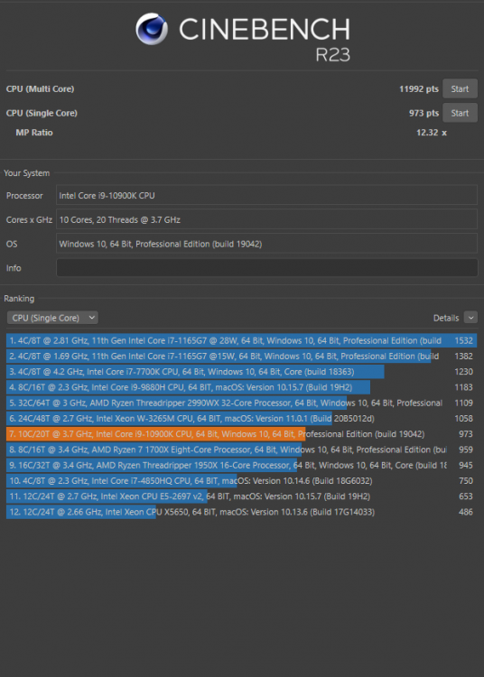Select highlighted row 7 Core i9-10900K
This screenshot has height=677, width=484.
242,434
